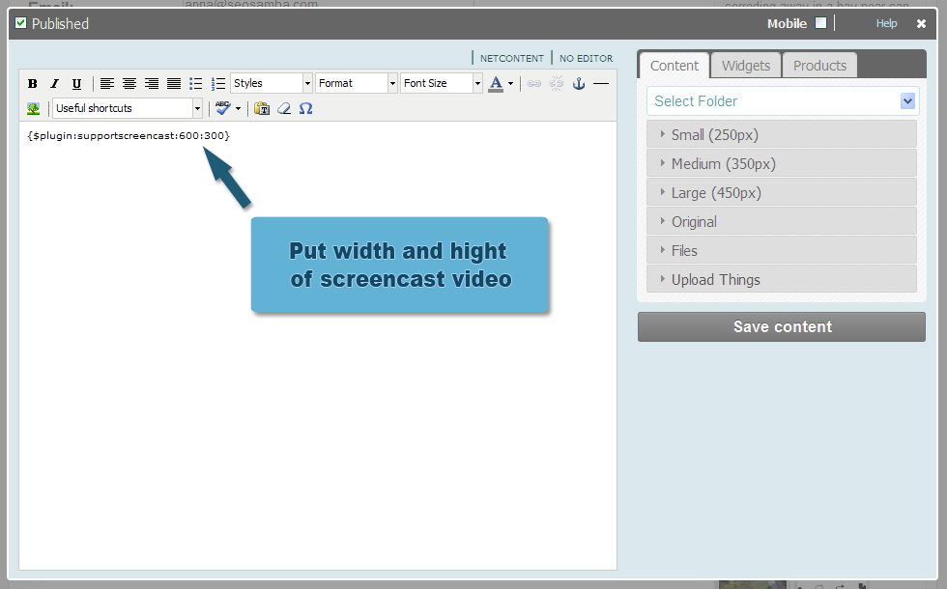The image size is (947, 589).
Task: Insert a special character (omega)
Action: [305, 108]
